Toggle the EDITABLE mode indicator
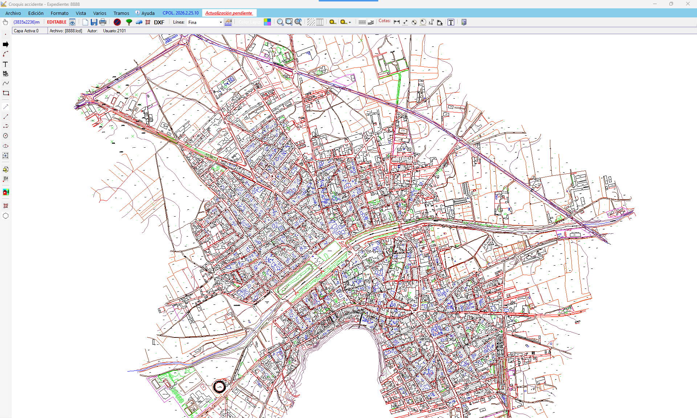Image resolution: width=697 pixels, height=418 pixels. (x=57, y=22)
